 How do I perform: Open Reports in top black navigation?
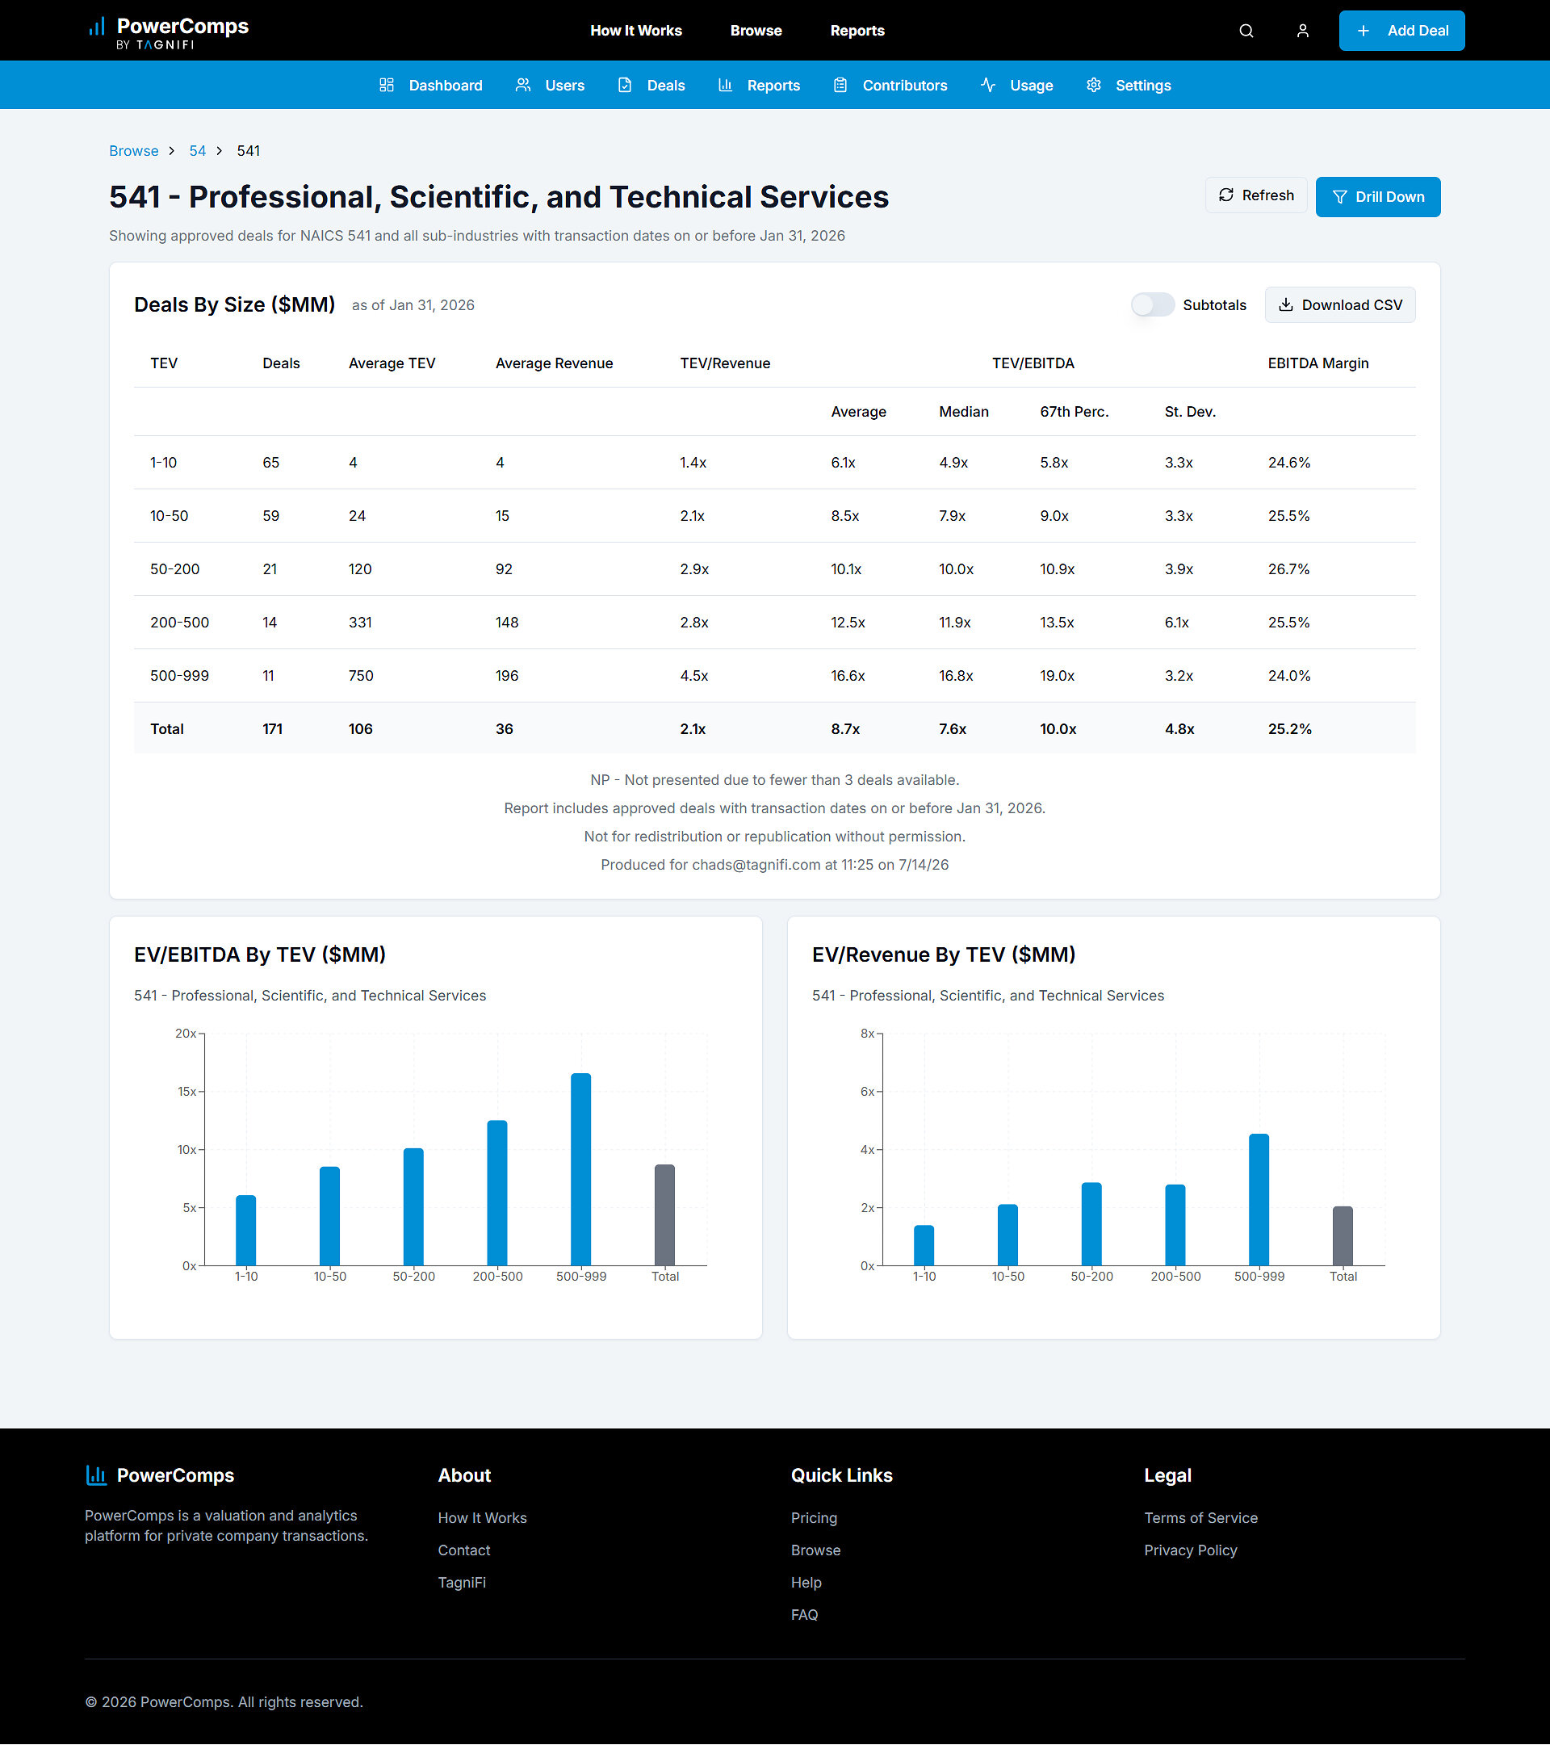[x=857, y=31]
